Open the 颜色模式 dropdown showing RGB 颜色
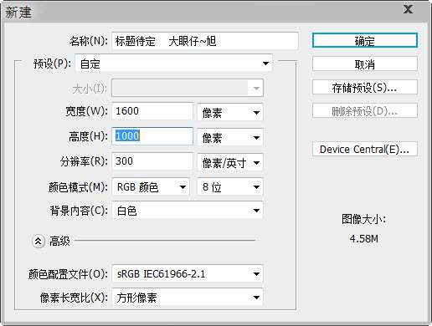The width and height of the screenshot is (432, 326). pos(151,186)
